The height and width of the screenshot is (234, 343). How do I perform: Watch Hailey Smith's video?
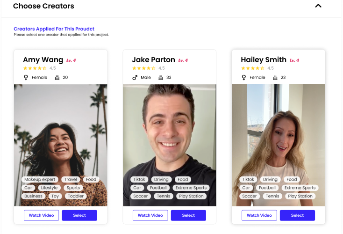click(259, 215)
